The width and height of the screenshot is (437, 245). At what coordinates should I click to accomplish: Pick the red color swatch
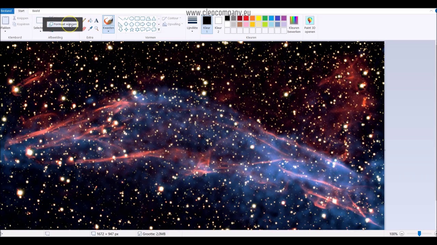click(246, 18)
